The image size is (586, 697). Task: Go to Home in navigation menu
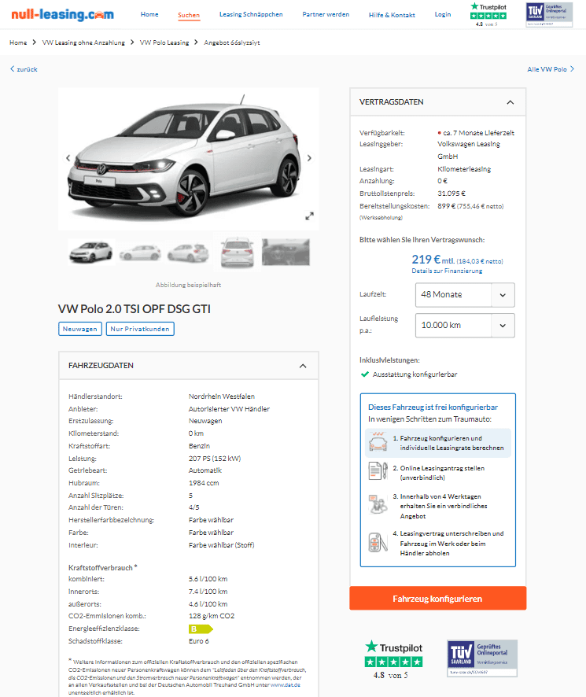tap(149, 14)
